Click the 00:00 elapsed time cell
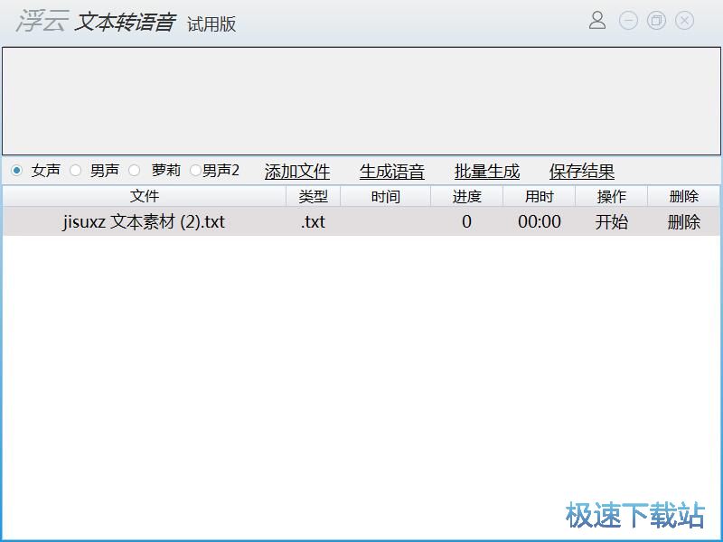 click(540, 221)
